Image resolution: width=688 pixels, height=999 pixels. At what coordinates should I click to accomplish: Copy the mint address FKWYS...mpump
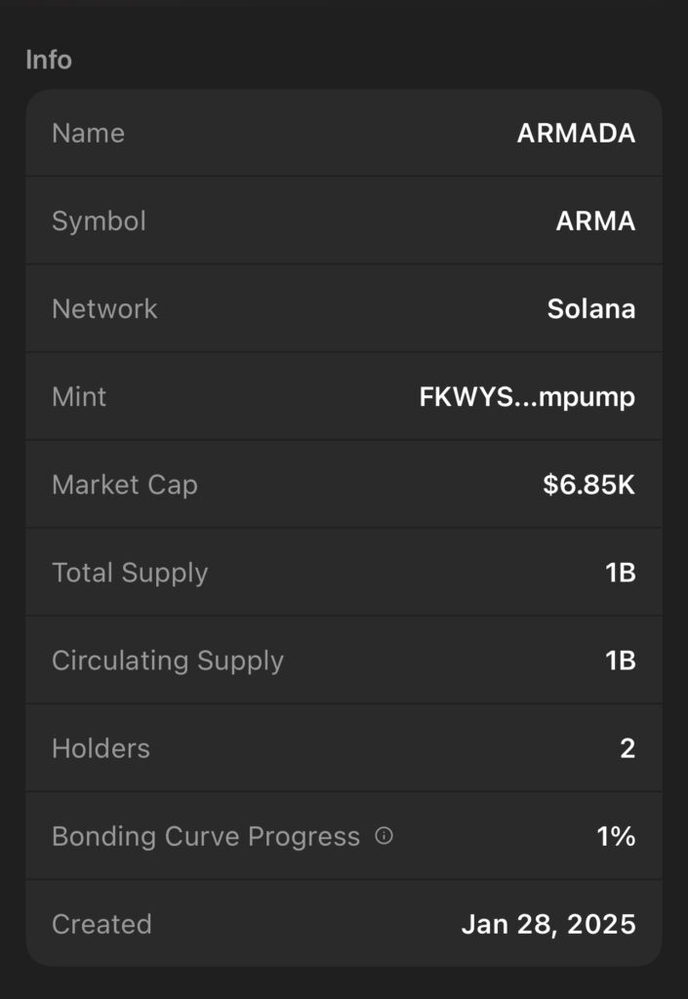point(527,397)
